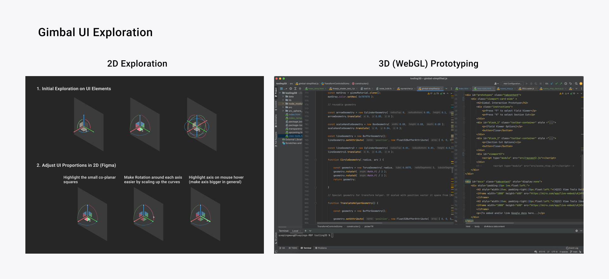Screen dimensions: 609x279
Task: Click the Add Configuration button
Action: coord(512,84)
